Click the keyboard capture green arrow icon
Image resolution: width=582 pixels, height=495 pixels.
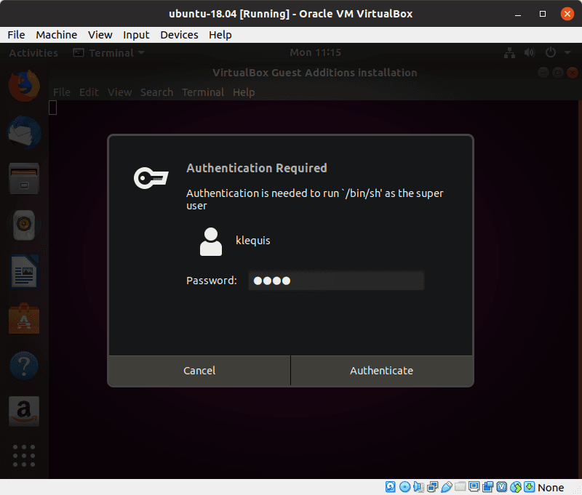(x=530, y=487)
